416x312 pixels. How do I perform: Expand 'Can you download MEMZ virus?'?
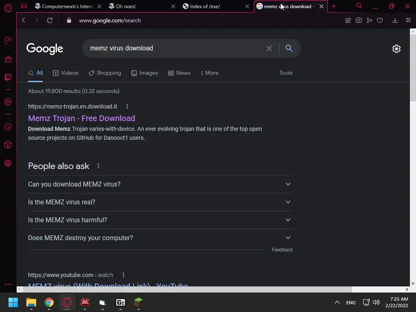[x=160, y=184]
